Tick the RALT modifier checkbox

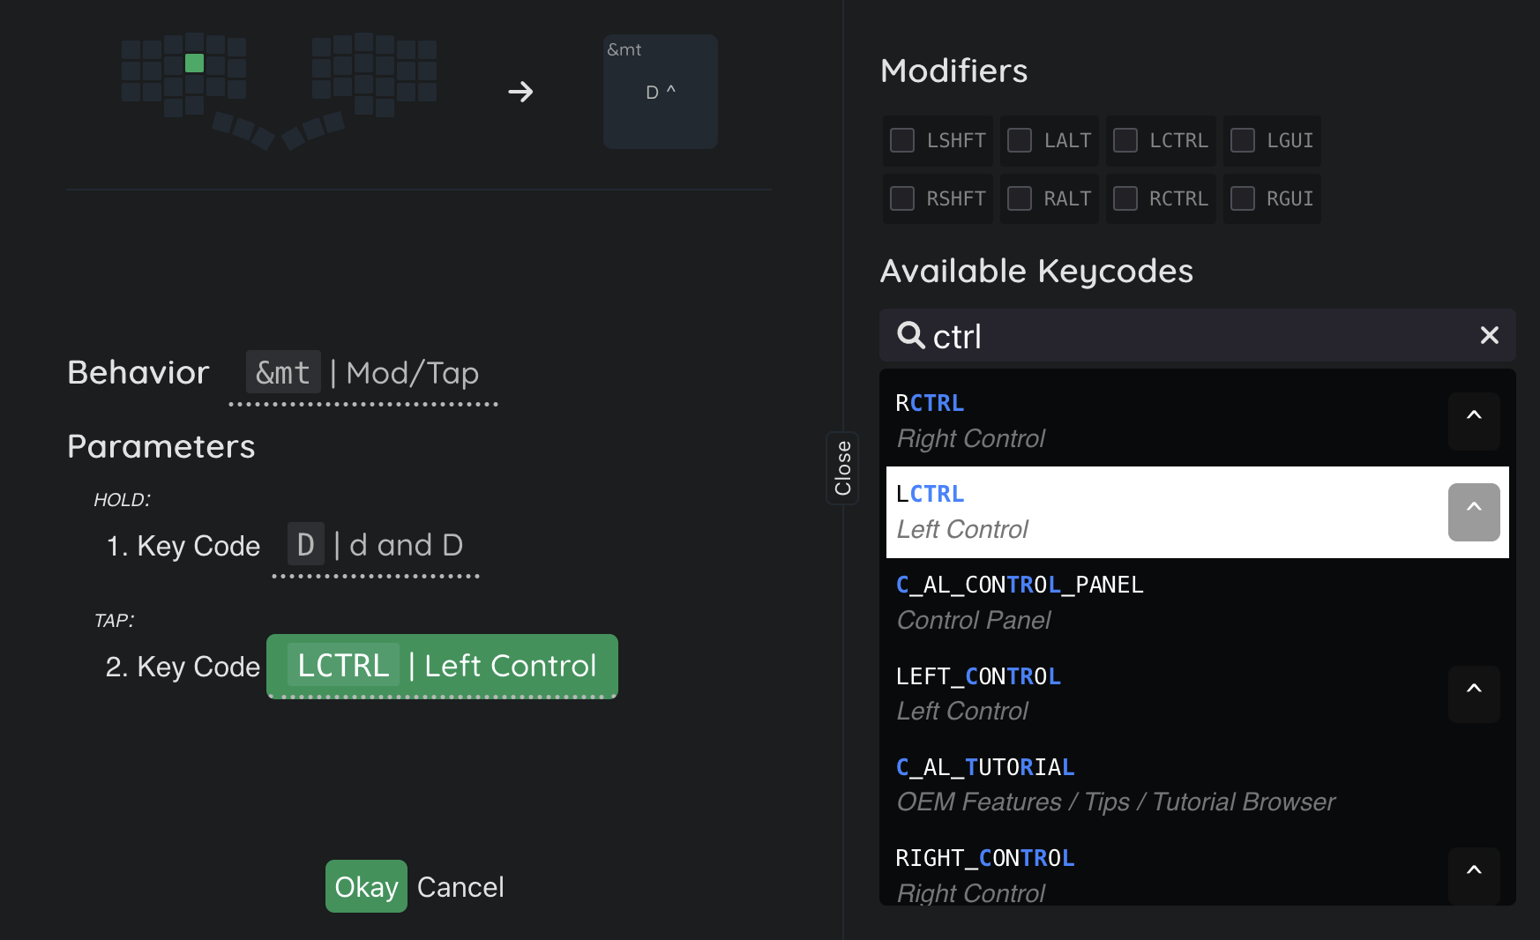point(1020,198)
